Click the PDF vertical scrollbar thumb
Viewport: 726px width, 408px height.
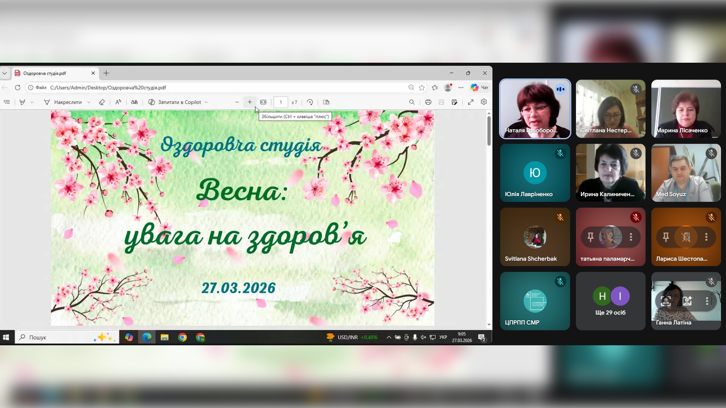pyautogui.click(x=489, y=130)
